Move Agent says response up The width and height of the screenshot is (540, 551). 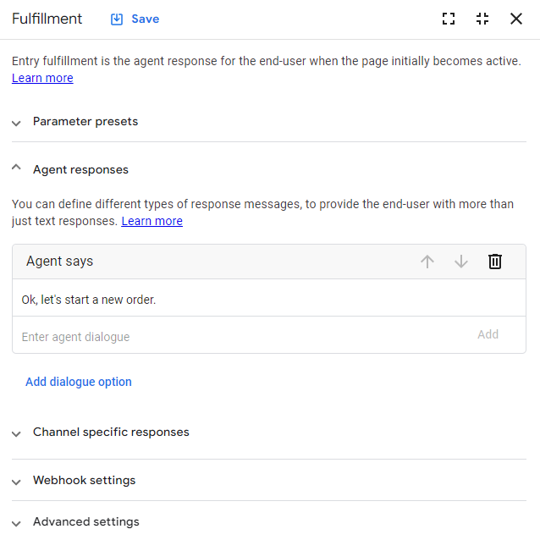pyautogui.click(x=427, y=262)
